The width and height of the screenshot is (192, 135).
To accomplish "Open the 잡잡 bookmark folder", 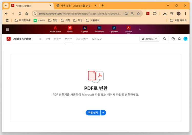I will click(x=53, y=20).
